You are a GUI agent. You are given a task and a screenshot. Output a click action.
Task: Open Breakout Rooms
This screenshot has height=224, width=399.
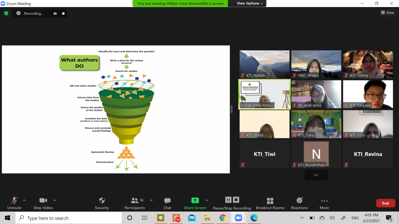click(270, 203)
